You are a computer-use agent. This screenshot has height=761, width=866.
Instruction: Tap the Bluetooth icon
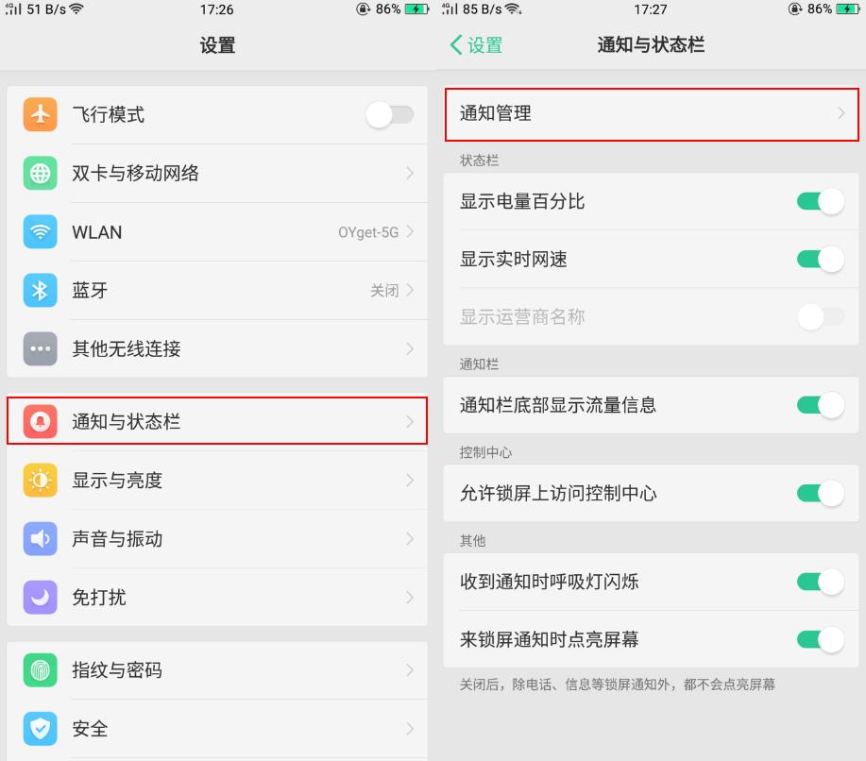click(40, 291)
